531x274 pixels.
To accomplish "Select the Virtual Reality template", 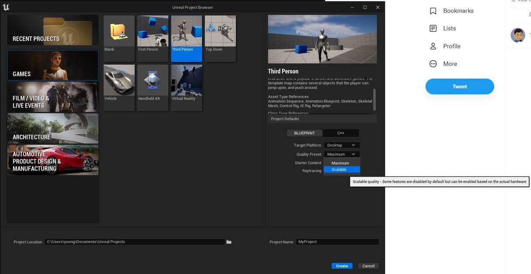I will (186, 88).
